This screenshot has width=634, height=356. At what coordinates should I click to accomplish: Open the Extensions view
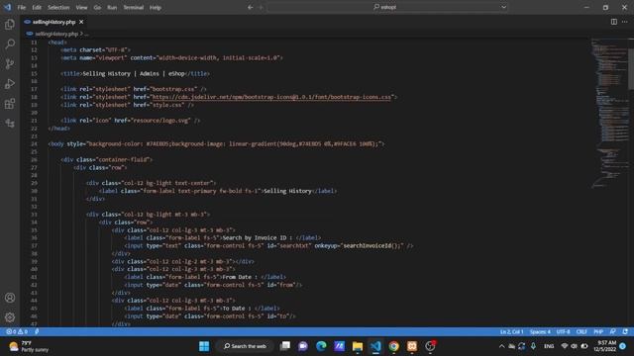coord(10,103)
